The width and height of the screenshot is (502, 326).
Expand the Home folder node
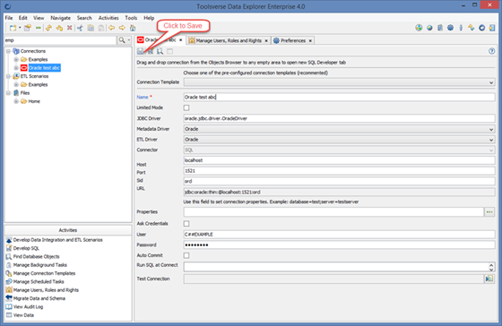coord(16,101)
